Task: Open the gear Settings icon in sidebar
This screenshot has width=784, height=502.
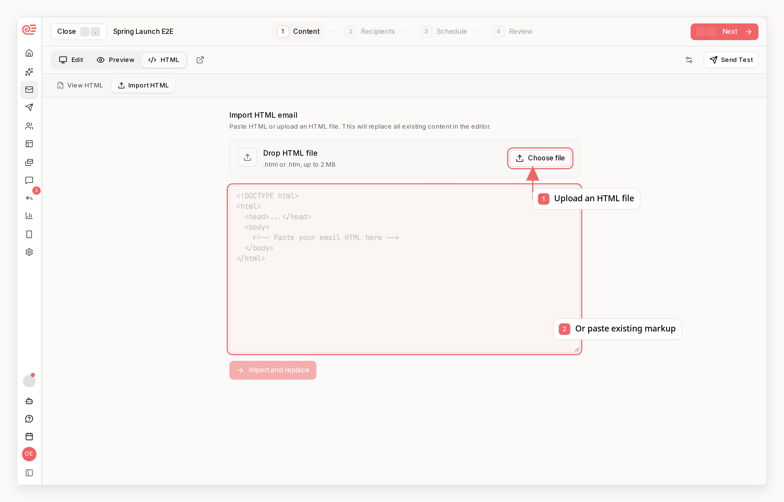Action: (29, 252)
